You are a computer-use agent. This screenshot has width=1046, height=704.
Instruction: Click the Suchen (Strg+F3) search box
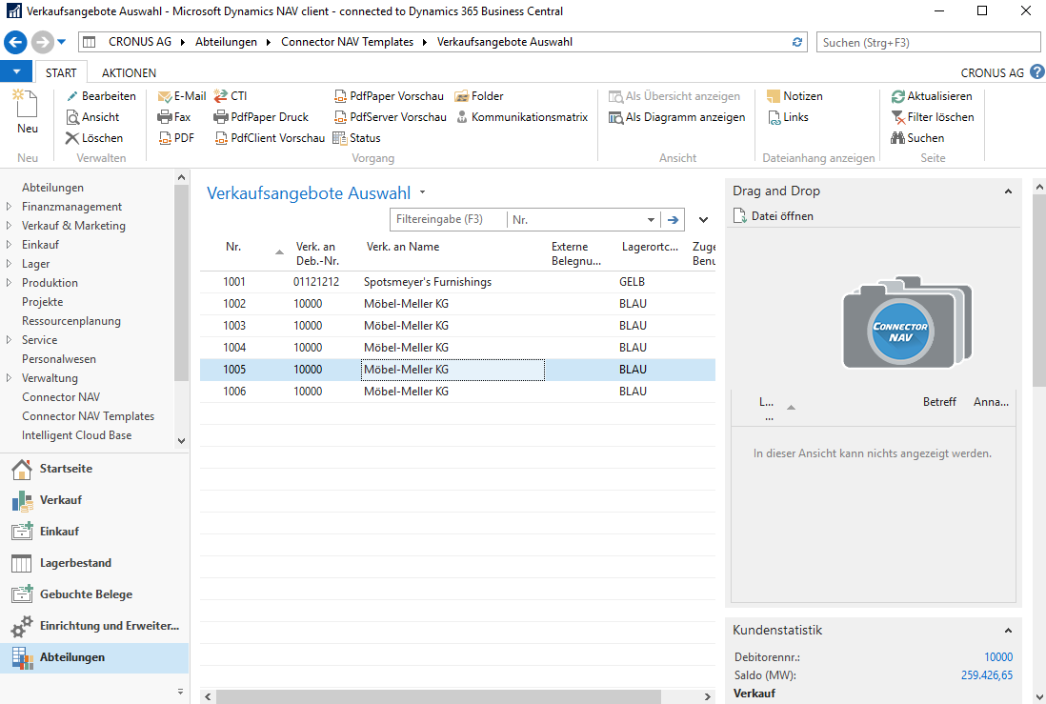(x=928, y=42)
